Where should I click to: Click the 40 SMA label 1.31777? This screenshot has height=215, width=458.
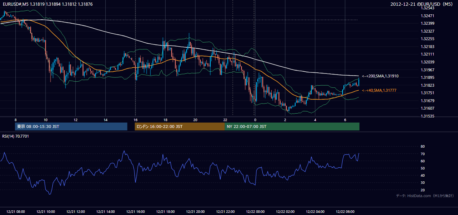pos(379,91)
